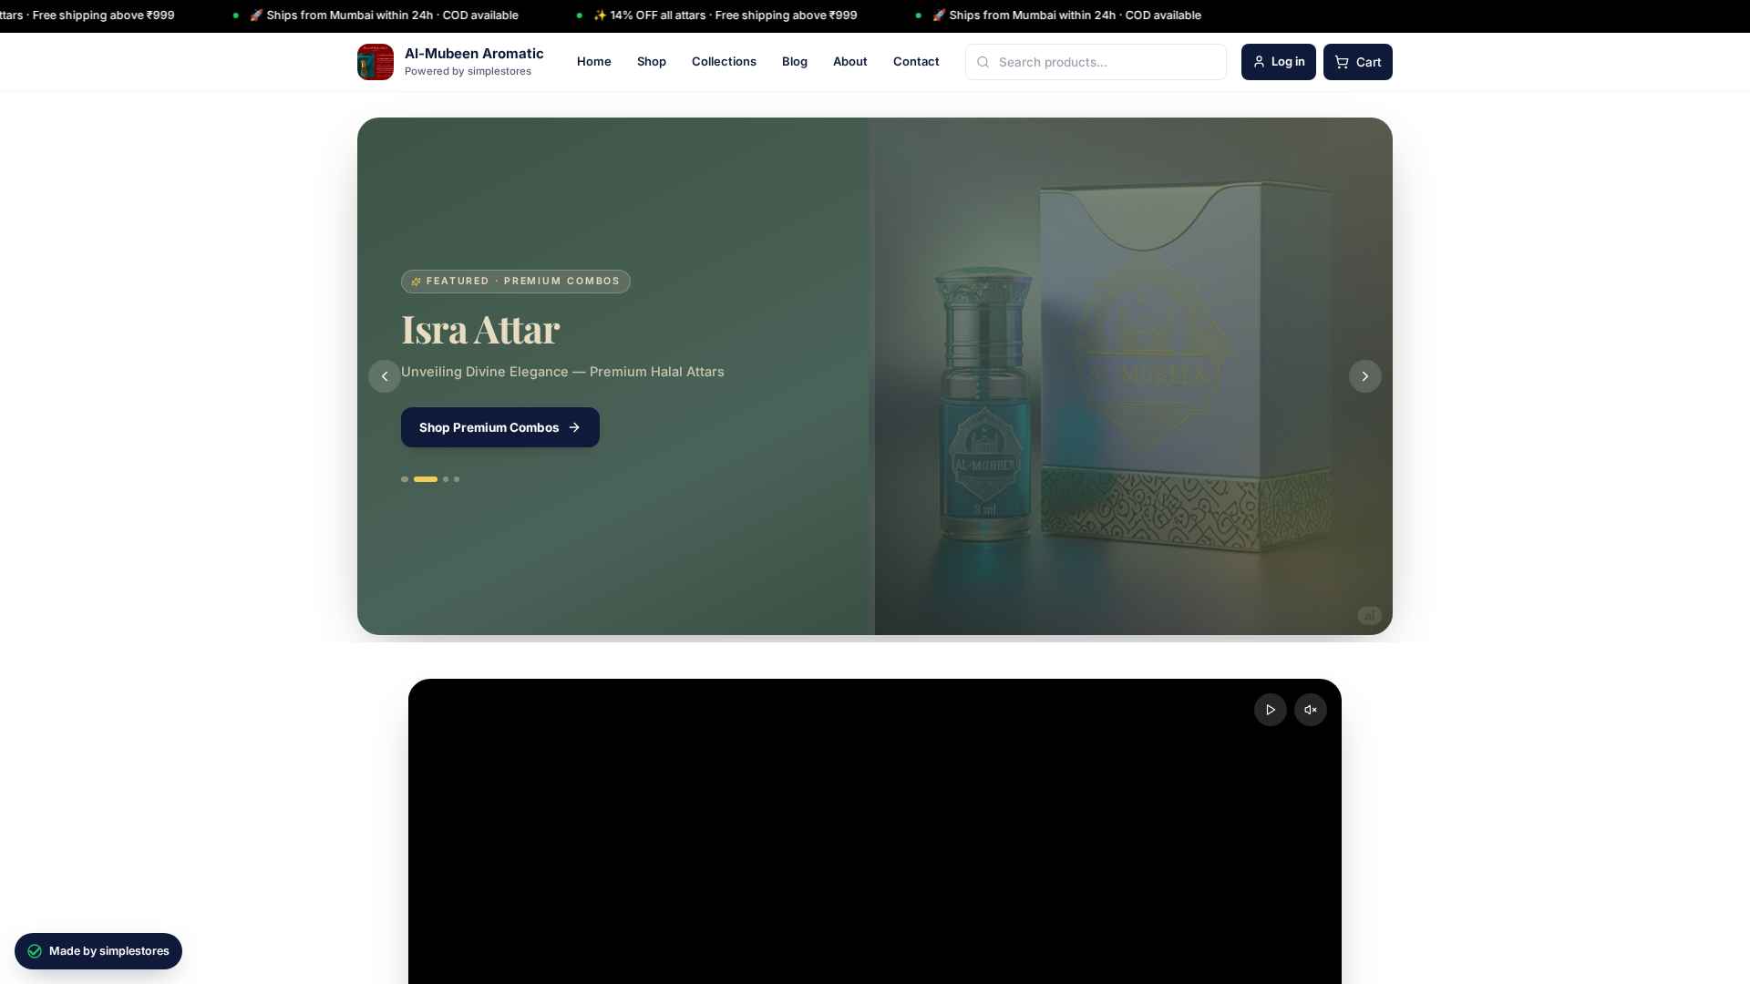The image size is (1750, 984).
Task: Open the Shop page
Action: [x=652, y=62]
